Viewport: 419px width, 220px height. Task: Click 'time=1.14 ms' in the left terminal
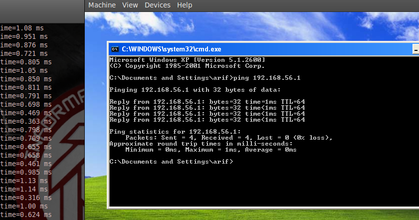pyautogui.click(x=24, y=189)
